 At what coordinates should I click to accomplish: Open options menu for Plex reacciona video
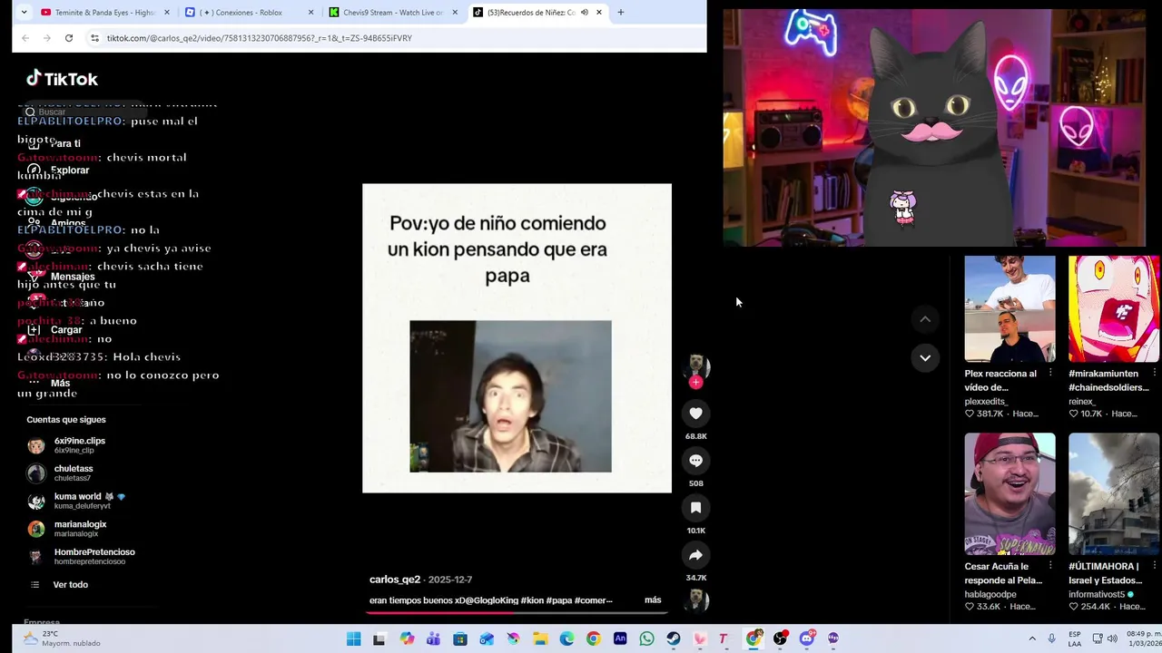click(x=1050, y=373)
